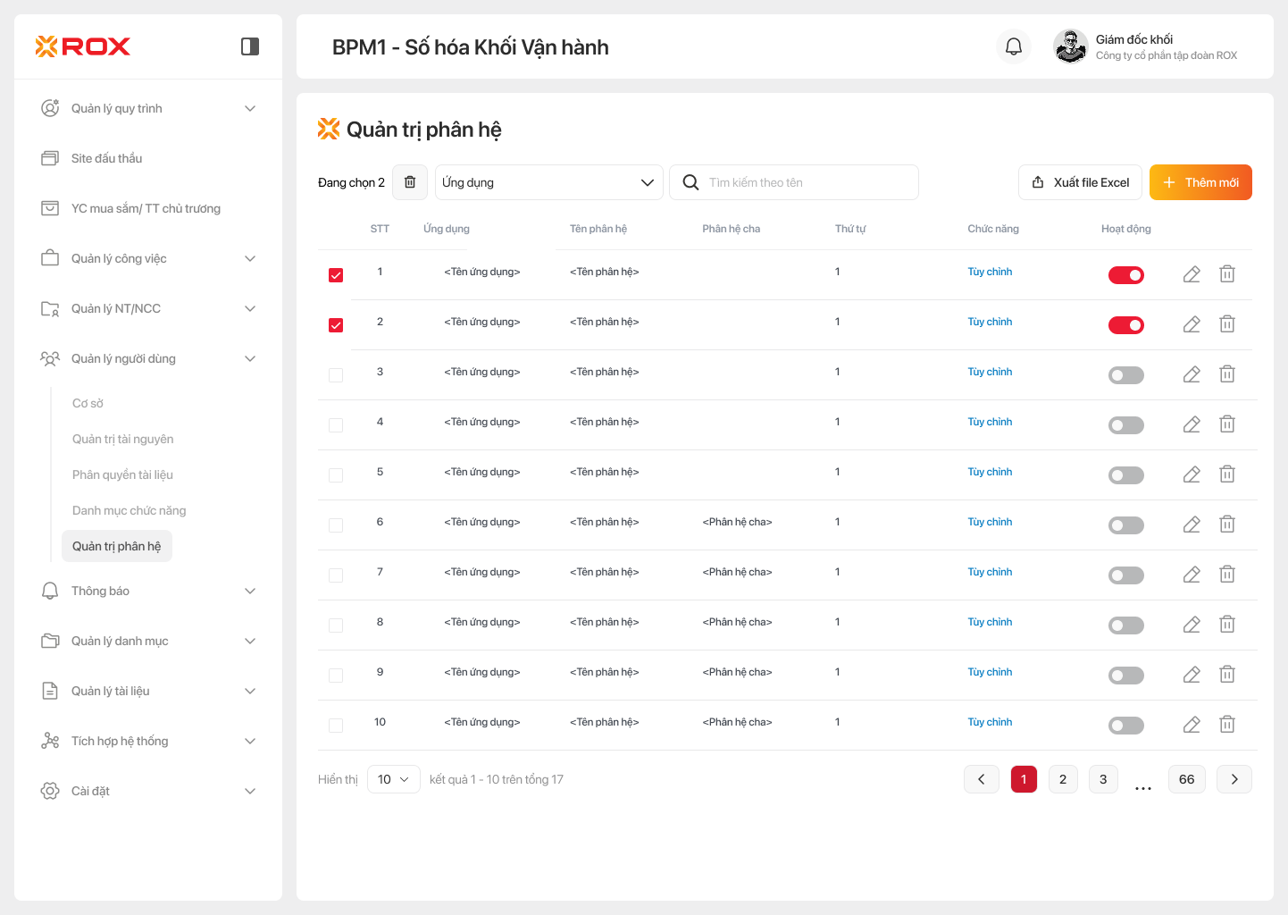This screenshot has width=1288, height=915.
Task: Open Site đấu thầu in sidebar
Action: coord(107,158)
